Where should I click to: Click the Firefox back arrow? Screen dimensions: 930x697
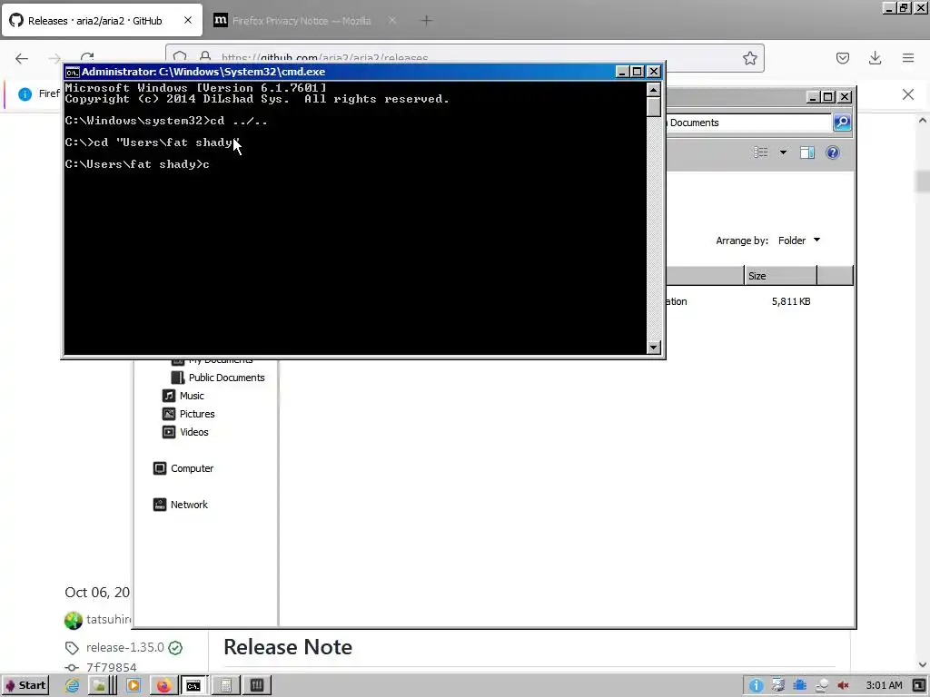22,58
